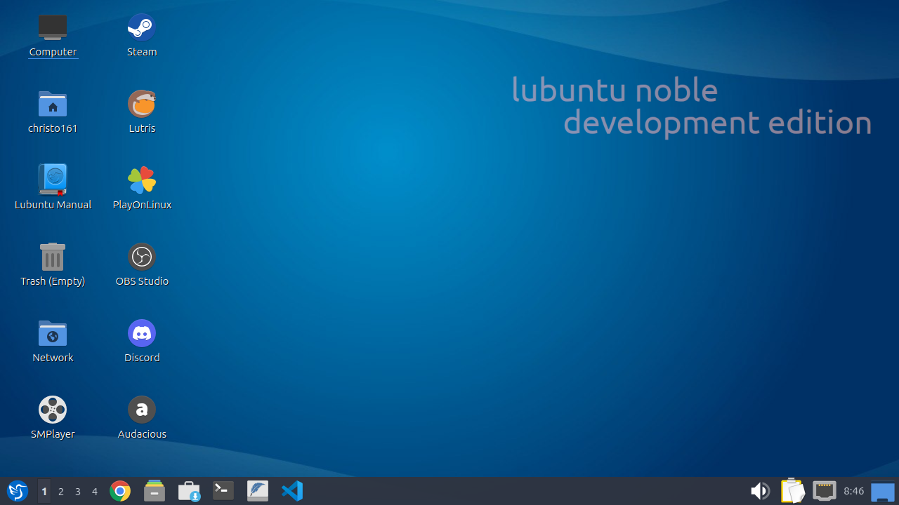
Task: Open the Lubuntu application menu
Action: [x=18, y=491]
